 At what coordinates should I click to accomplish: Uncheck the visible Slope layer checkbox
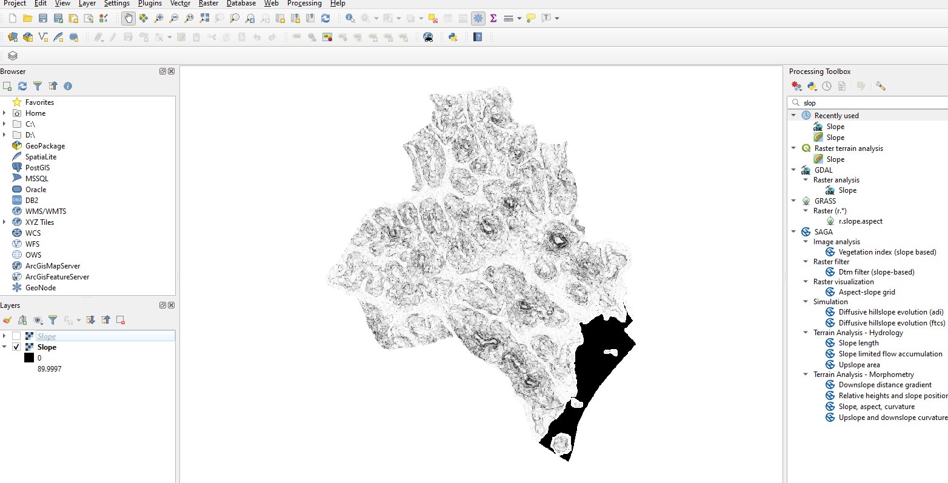coord(16,347)
